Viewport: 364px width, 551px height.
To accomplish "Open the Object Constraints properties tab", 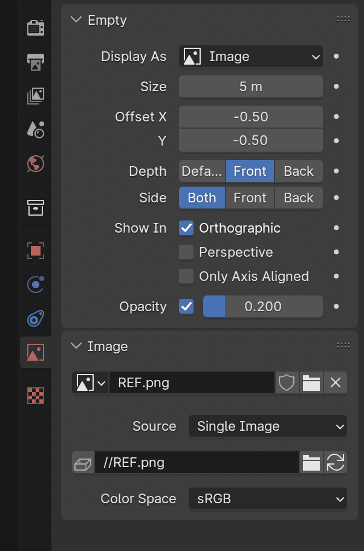I will [x=36, y=318].
